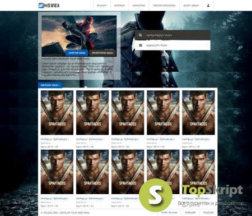The width and height of the screenshot is (252, 216).
Task: Open the third top navigation menu item
Action: point(139,6)
